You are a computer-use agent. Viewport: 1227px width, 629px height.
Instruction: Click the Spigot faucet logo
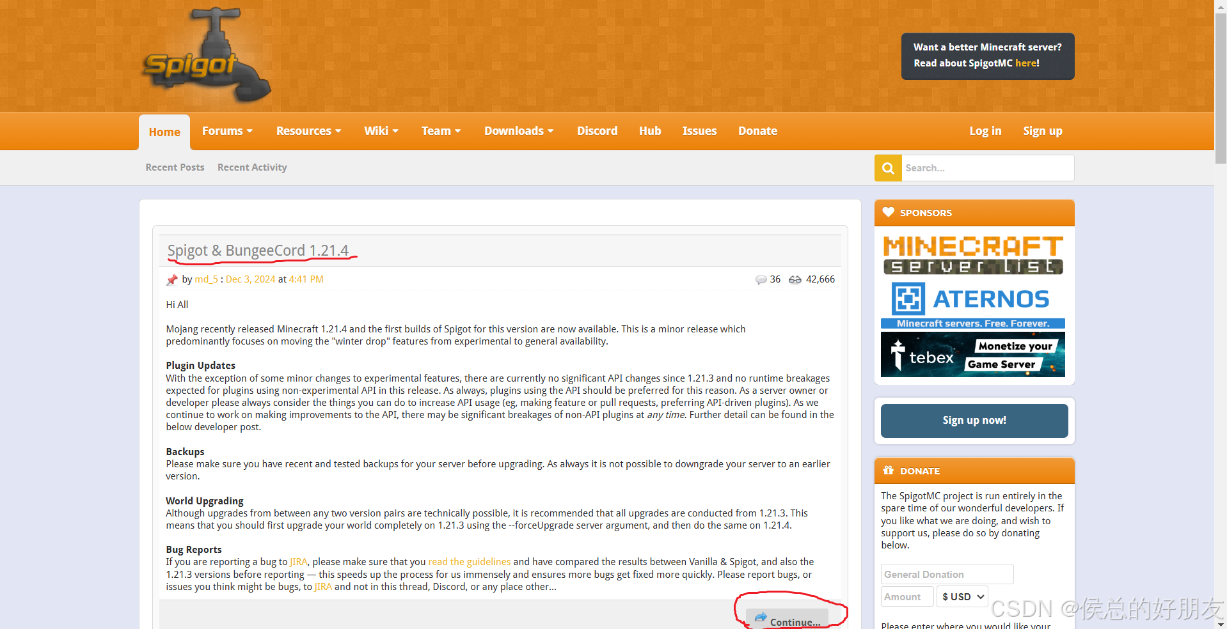point(206,56)
